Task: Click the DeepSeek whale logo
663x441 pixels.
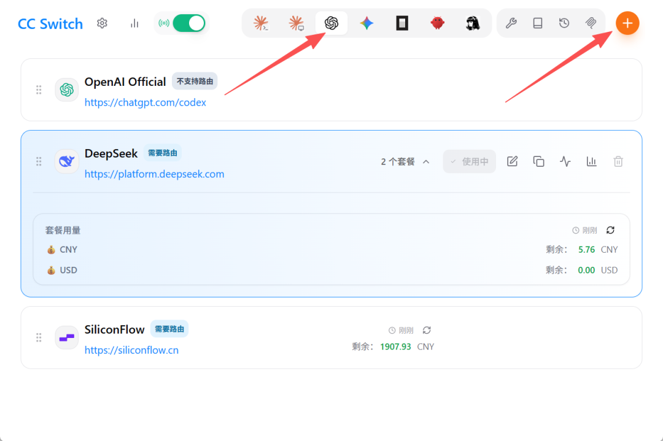Action: [67, 161]
